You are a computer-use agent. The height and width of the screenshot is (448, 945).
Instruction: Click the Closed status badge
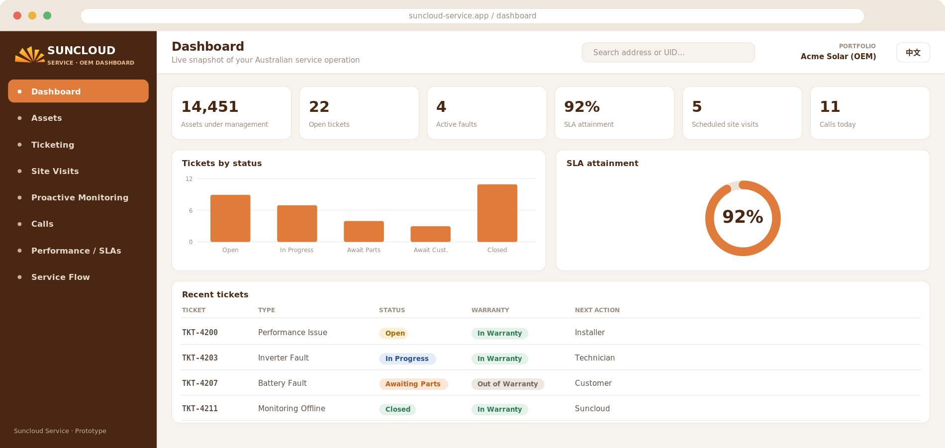pos(397,409)
